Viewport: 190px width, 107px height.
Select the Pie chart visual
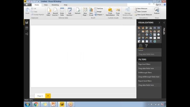click(x=147, y=35)
